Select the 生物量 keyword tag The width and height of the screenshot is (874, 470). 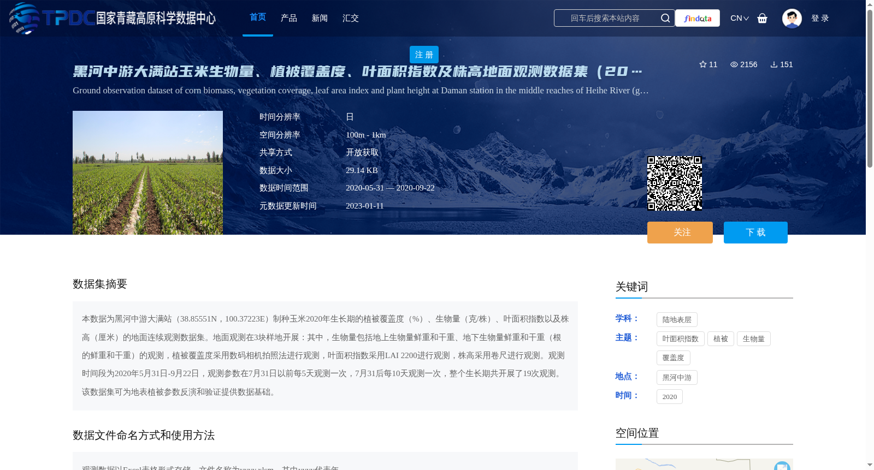(754, 338)
